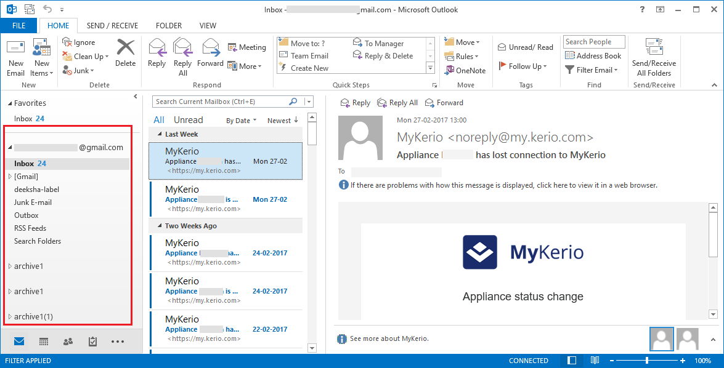Image resolution: width=724 pixels, height=368 pixels.
Task: Show All messages filter
Action: point(159,120)
